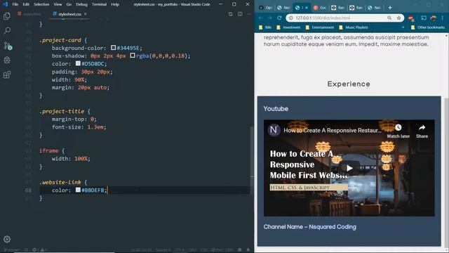Click the #34495E background color swatch

[114, 48]
